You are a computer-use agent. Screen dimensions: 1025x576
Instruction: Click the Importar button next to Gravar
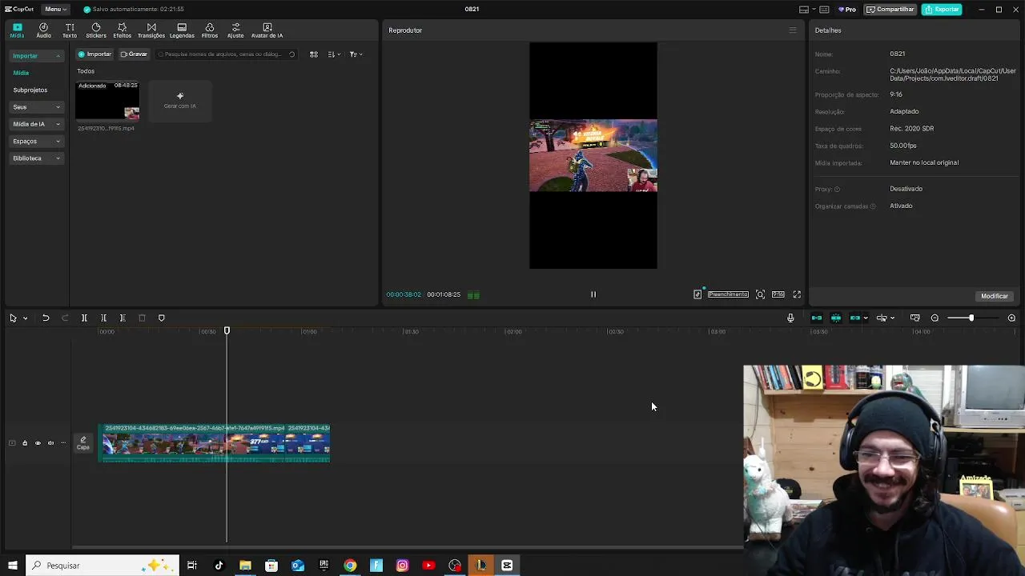(x=94, y=54)
